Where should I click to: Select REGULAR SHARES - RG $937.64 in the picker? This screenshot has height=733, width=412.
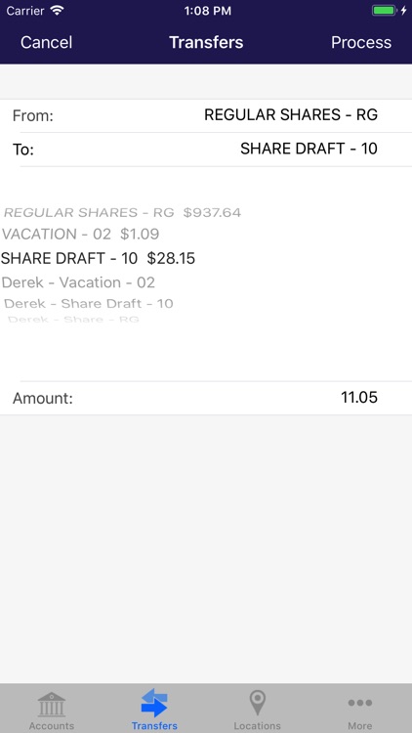coord(122,213)
